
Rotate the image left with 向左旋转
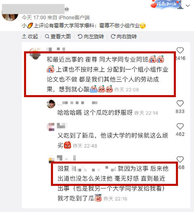(91, 37)
